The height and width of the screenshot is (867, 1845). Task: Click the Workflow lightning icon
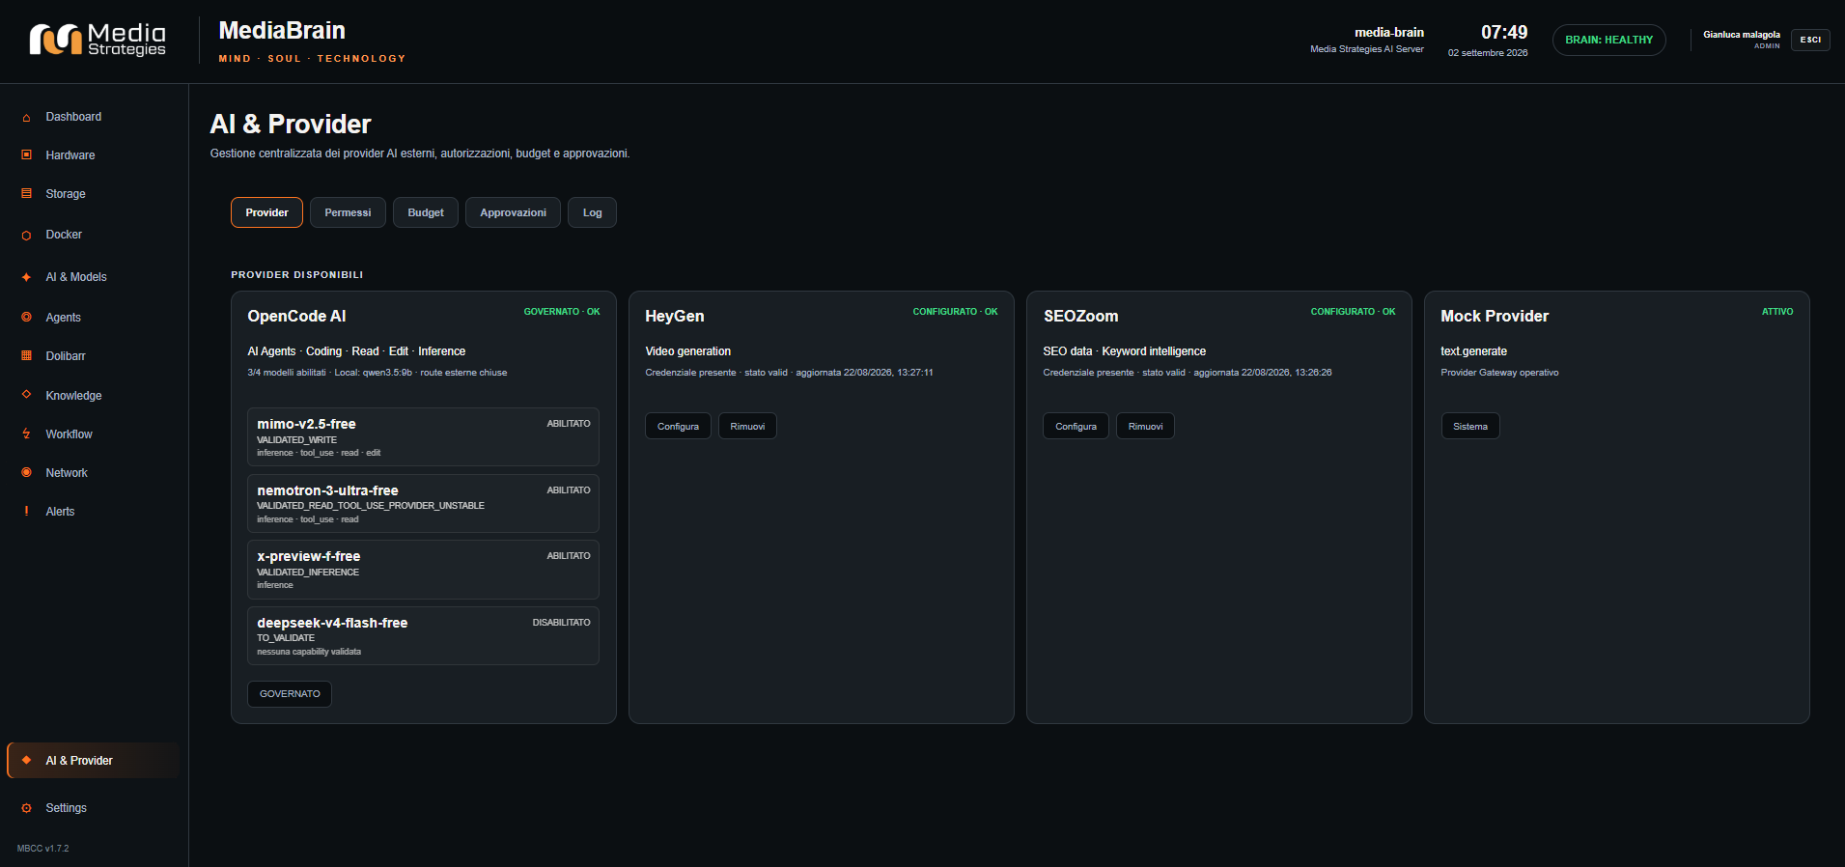(x=26, y=433)
